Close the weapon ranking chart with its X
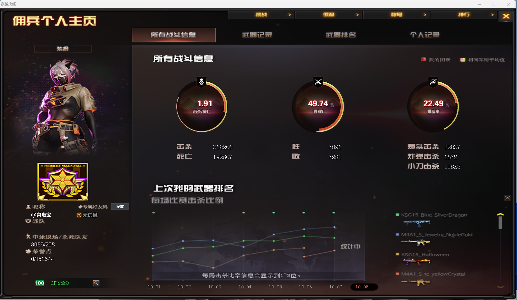517x300 pixels. [507, 198]
